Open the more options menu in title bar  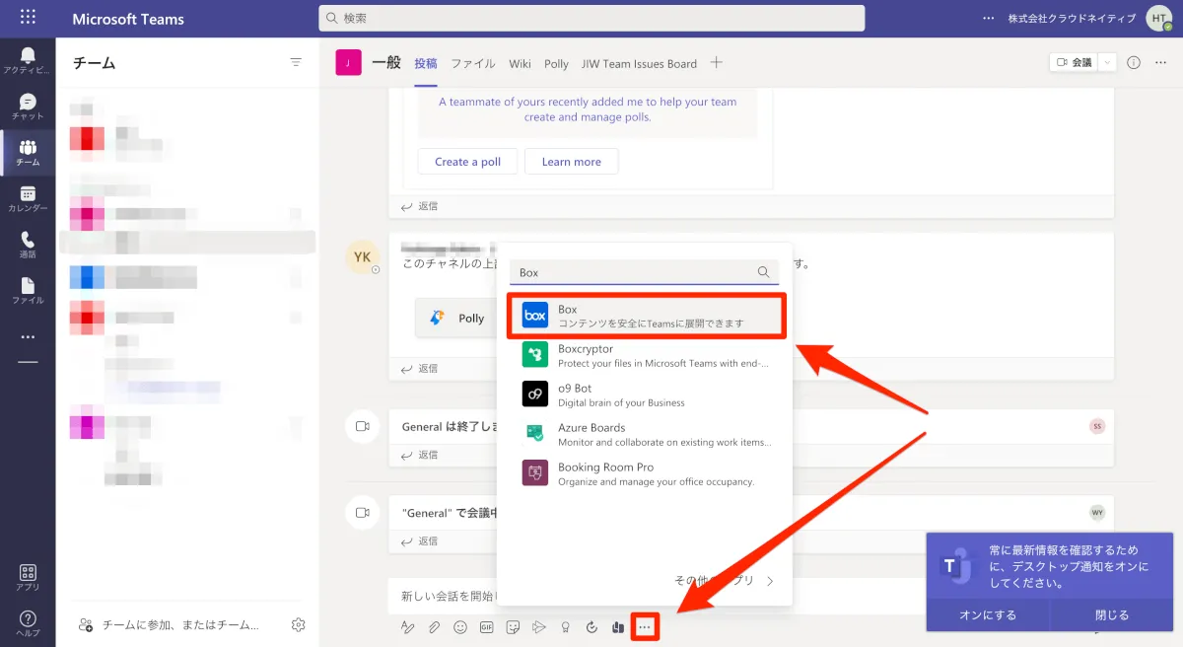[x=989, y=18]
